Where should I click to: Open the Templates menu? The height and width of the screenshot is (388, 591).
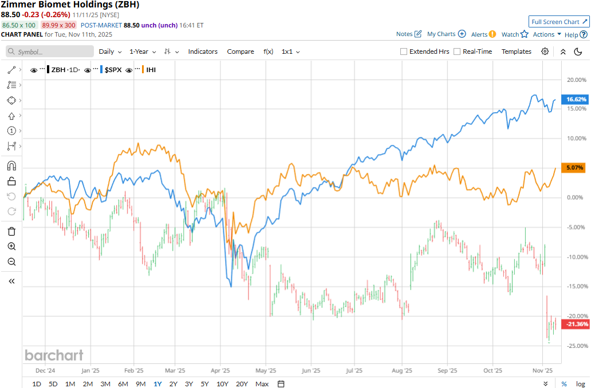[517, 52]
